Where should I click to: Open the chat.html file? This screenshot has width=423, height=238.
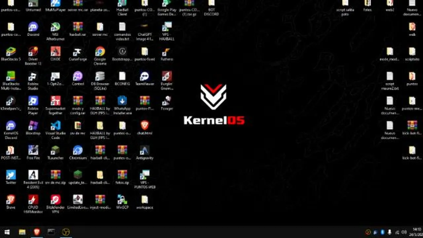(x=144, y=128)
